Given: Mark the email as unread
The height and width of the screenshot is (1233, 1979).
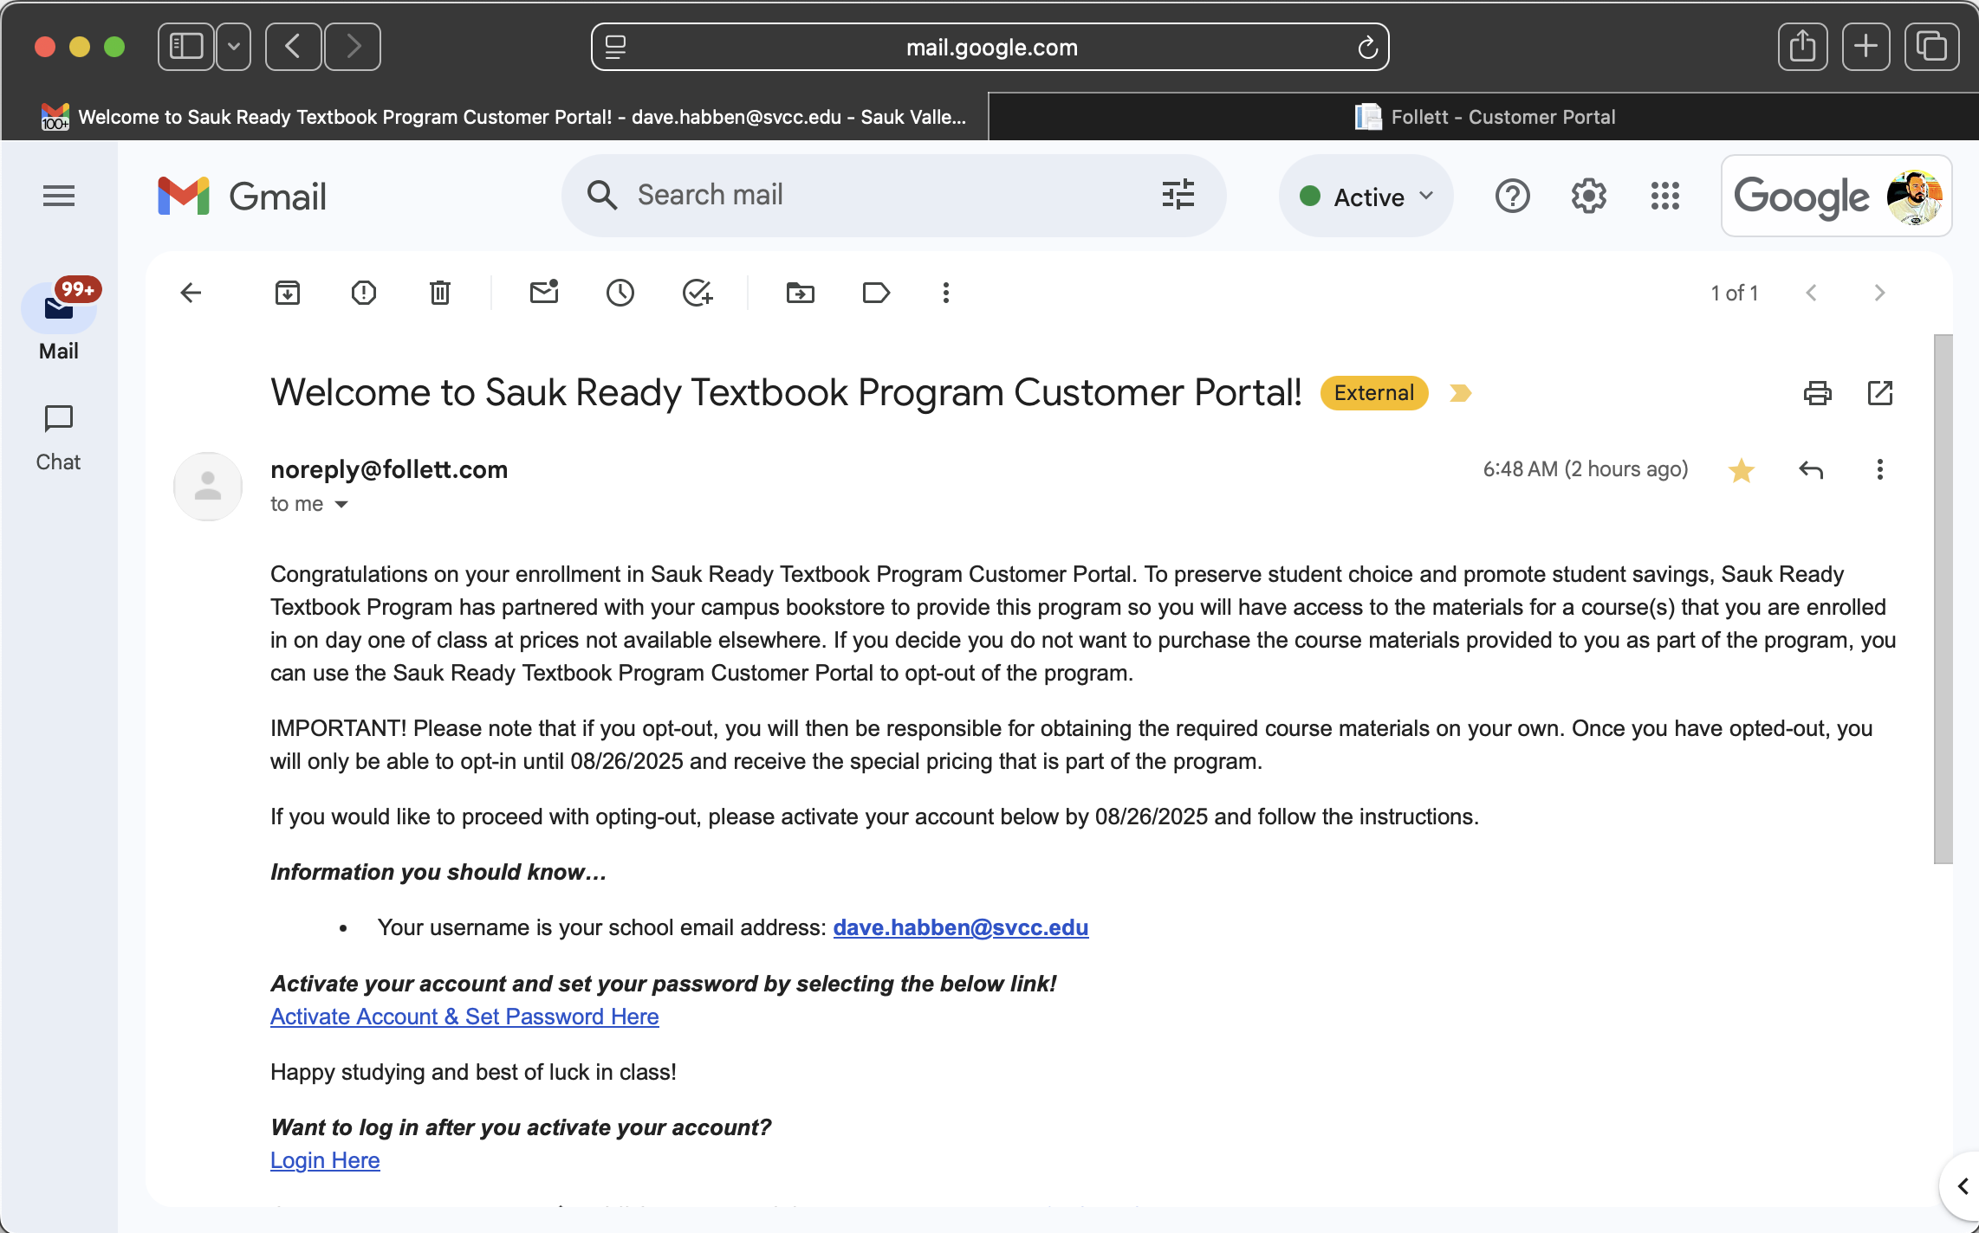Looking at the screenshot, I should (x=544, y=292).
